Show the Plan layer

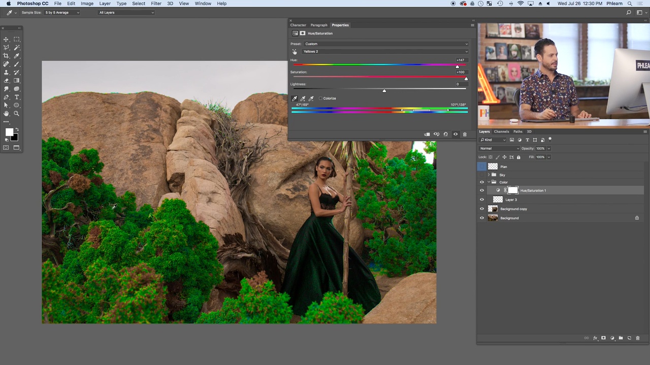[x=482, y=166]
